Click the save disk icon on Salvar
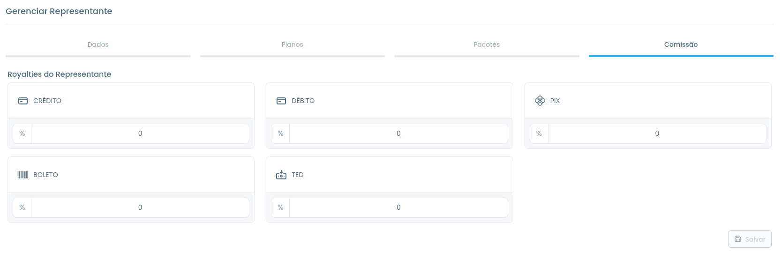Image resolution: width=781 pixels, height=266 pixels. (x=738, y=239)
